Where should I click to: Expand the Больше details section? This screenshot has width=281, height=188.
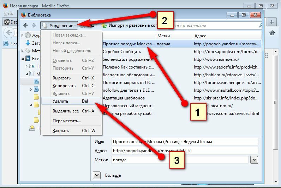coord(97,175)
